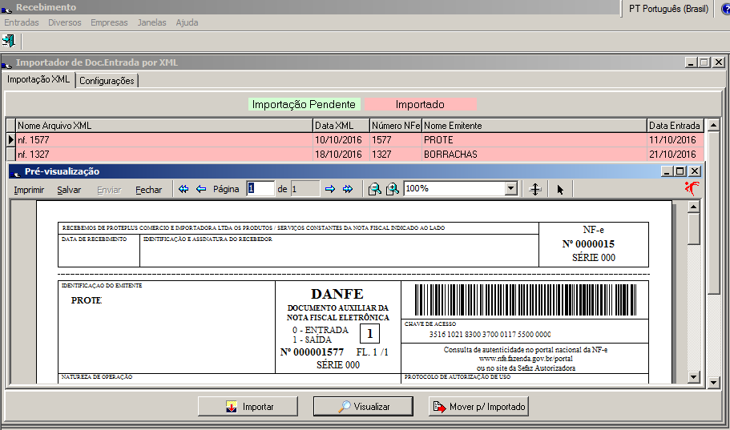Open the 100% zoom level dropdown
Screen dimensions: 730x430
[x=510, y=189]
